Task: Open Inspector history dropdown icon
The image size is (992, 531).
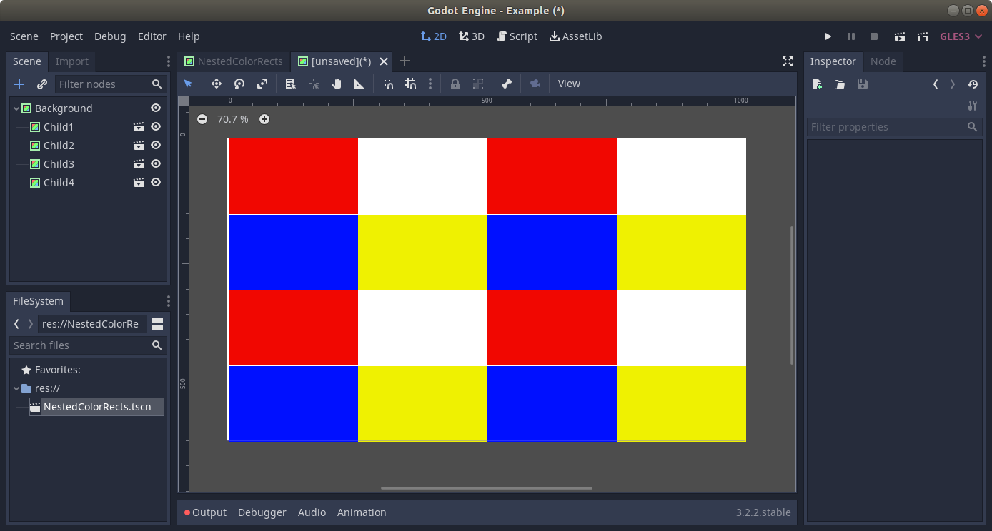Action: tap(973, 84)
